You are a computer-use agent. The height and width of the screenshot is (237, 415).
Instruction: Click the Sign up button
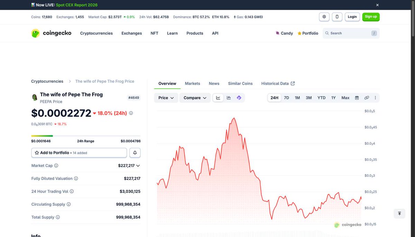[x=371, y=17]
